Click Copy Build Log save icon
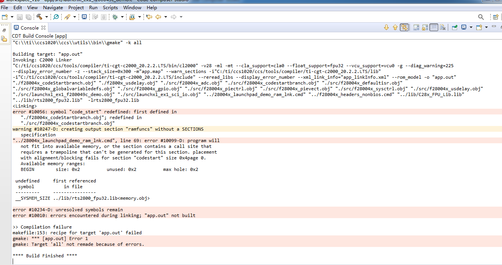Image resolution: width=502 pixels, height=265 pixels. (416, 27)
